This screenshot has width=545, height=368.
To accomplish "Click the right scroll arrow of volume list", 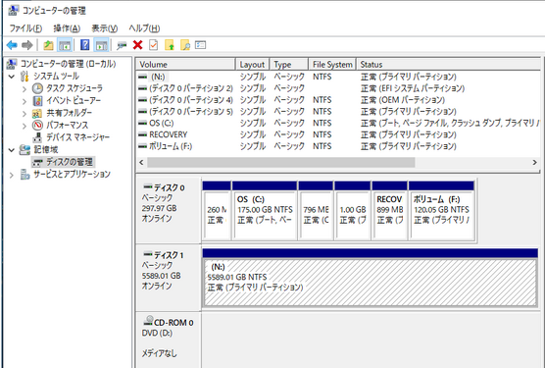I will click(x=534, y=163).
